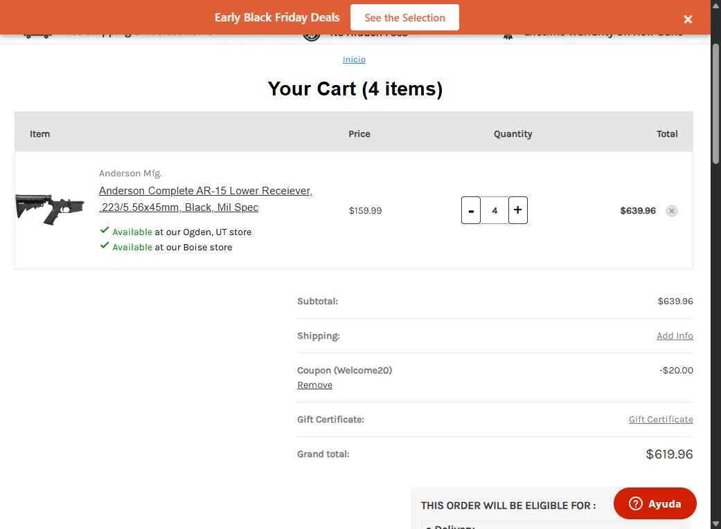721x529 pixels.
Task: Click the $159.99 unit price
Action: point(365,210)
